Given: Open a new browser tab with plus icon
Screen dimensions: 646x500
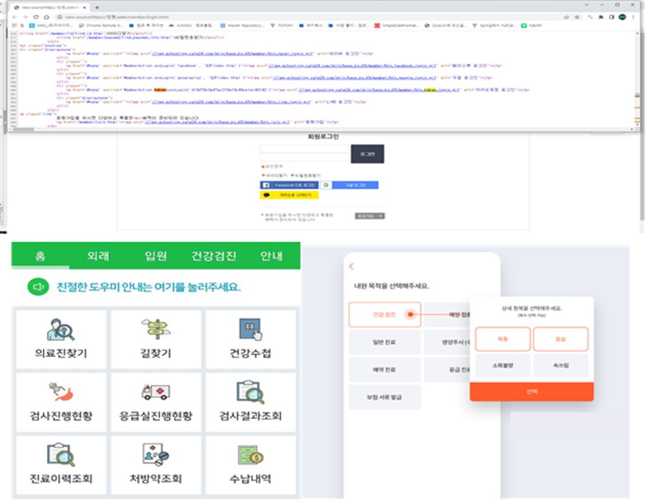Looking at the screenshot, I should (97, 7).
